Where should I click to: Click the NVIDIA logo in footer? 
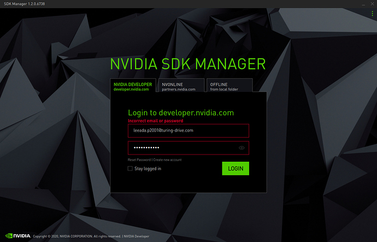pyautogui.click(x=18, y=236)
